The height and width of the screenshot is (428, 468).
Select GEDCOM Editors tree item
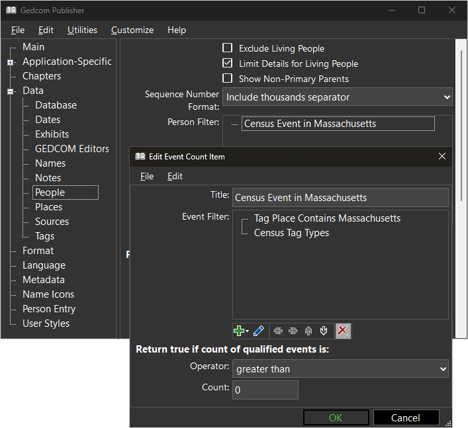tap(72, 149)
